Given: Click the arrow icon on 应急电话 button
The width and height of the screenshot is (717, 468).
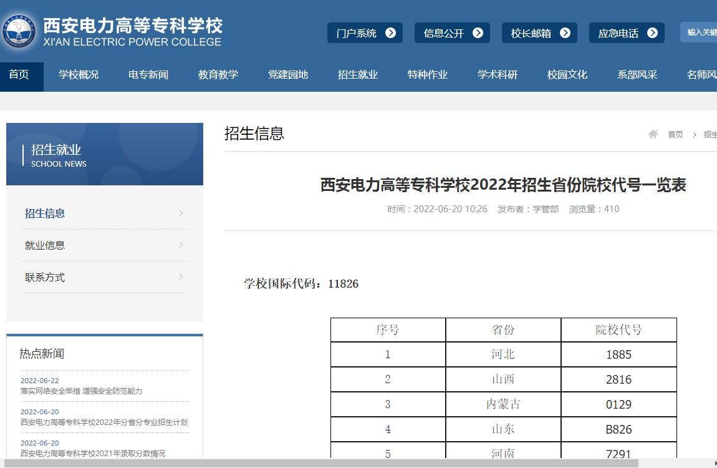Looking at the screenshot, I should 653,33.
